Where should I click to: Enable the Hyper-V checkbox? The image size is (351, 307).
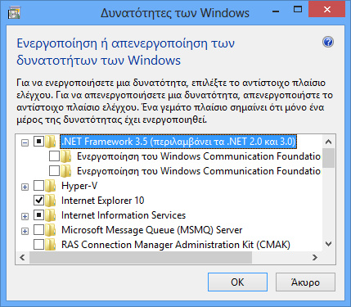pos(38,186)
